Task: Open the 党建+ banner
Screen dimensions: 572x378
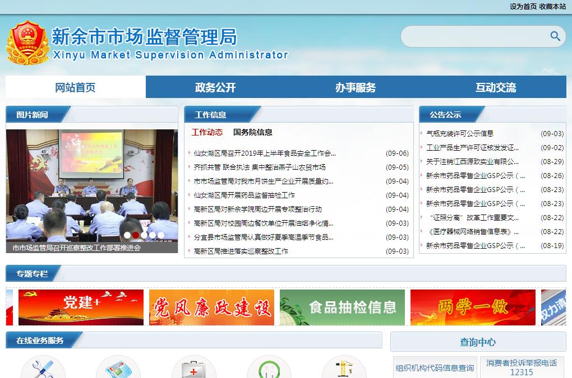Action: (x=81, y=307)
